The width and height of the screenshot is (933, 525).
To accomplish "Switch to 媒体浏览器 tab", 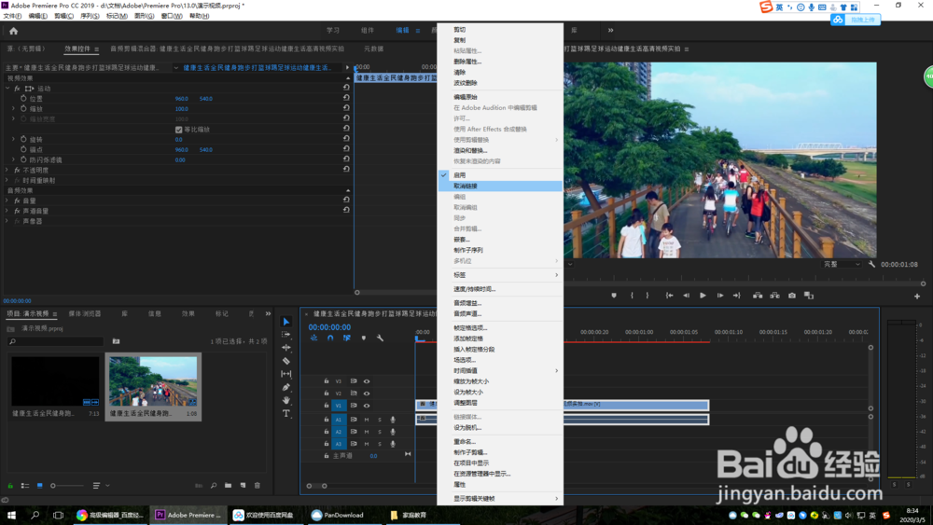I will (x=85, y=313).
